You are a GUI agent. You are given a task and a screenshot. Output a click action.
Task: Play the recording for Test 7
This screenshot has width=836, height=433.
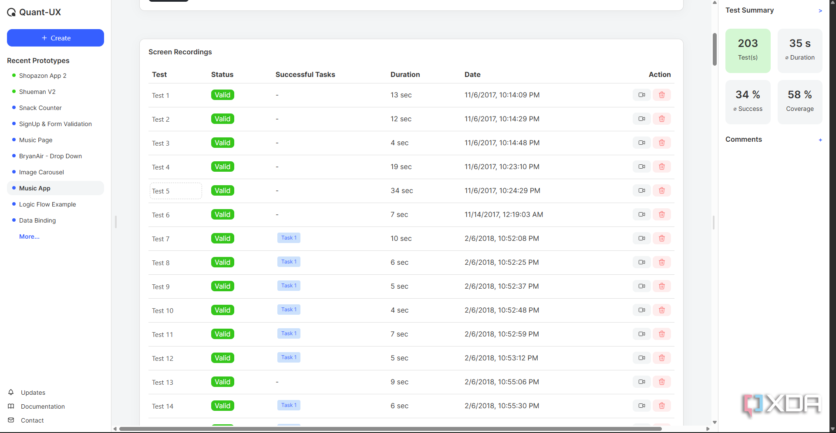[641, 238]
